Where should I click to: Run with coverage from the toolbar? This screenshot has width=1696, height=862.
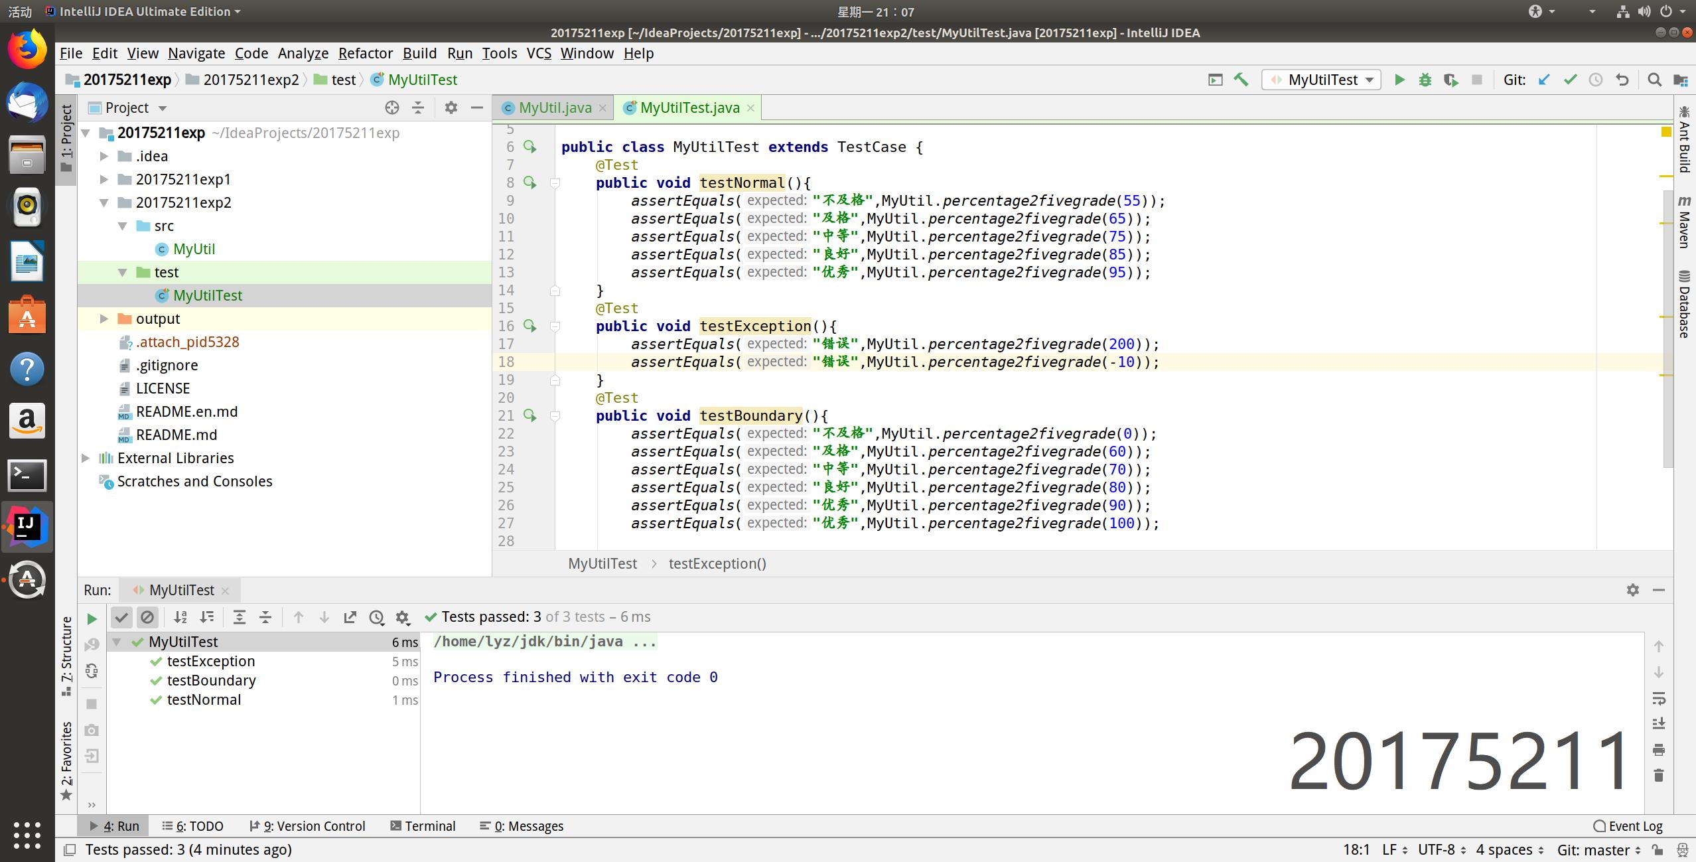tap(1450, 80)
